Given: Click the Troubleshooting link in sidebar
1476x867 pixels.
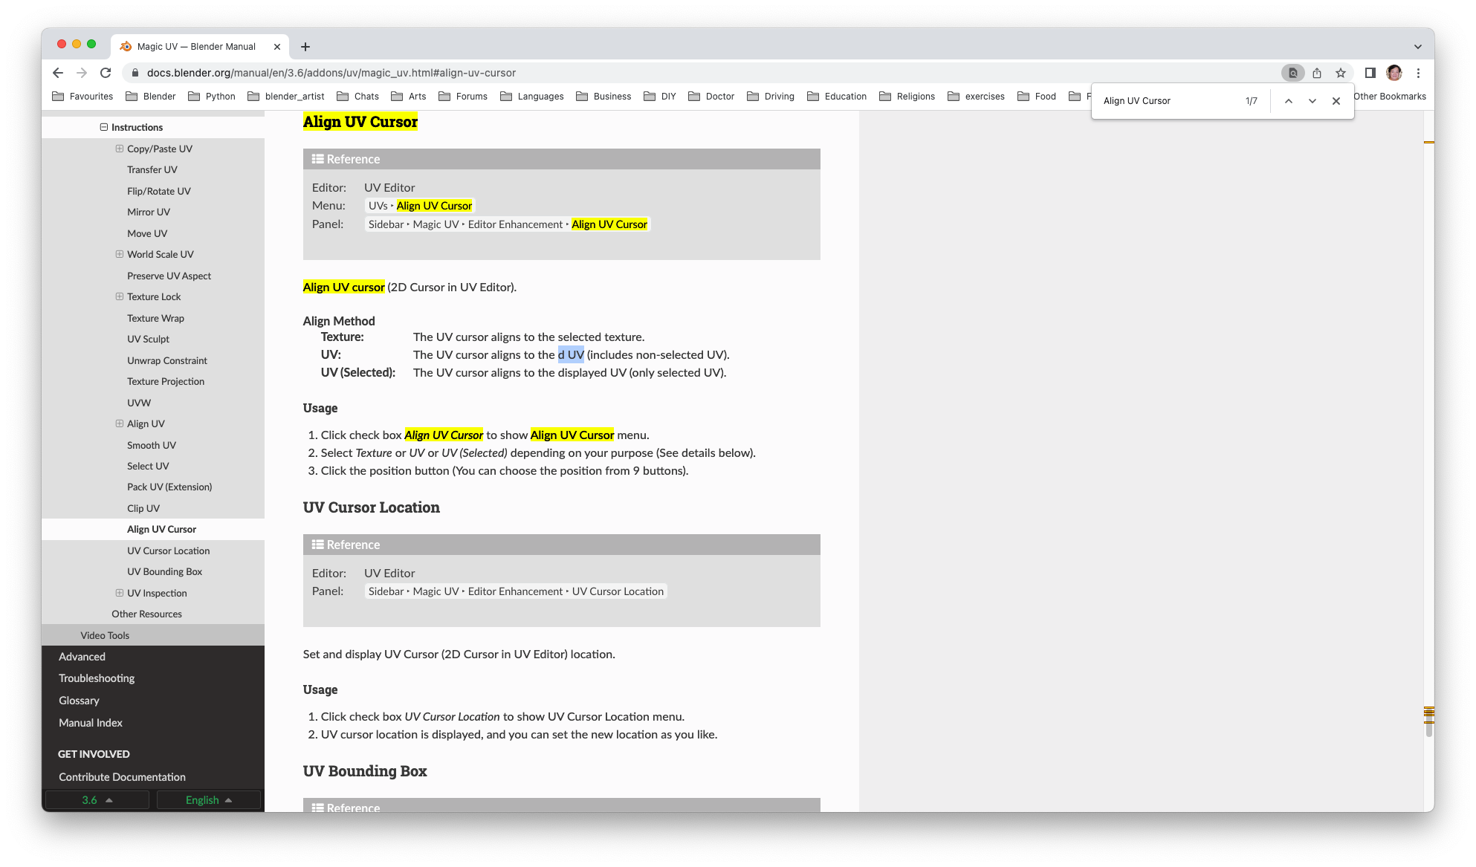Looking at the screenshot, I should click(96, 678).
